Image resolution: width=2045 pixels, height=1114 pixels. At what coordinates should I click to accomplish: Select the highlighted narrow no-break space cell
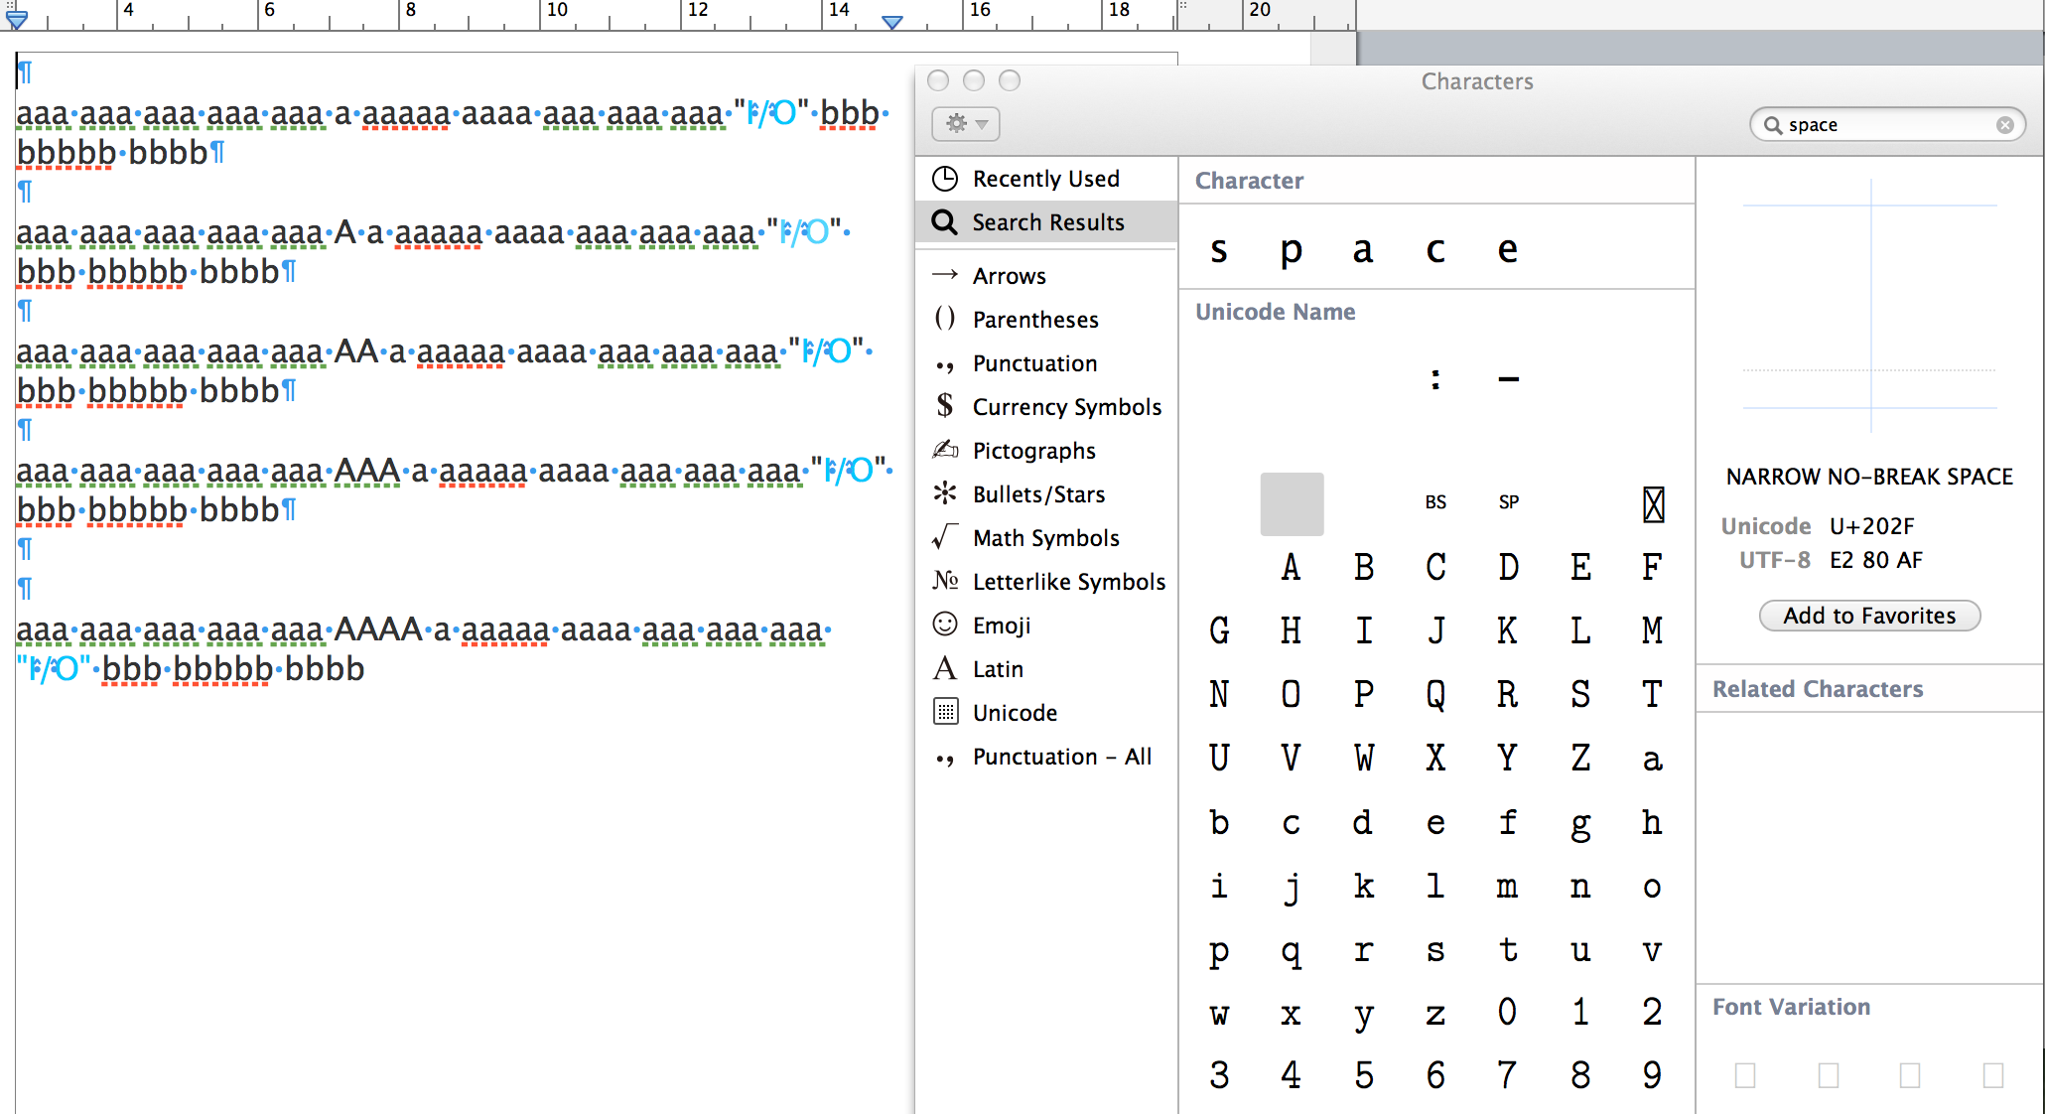(x=1292, y=504)
